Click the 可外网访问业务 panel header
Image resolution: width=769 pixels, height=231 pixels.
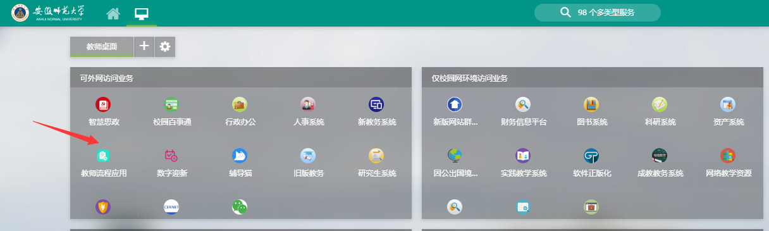click(240, 78)
